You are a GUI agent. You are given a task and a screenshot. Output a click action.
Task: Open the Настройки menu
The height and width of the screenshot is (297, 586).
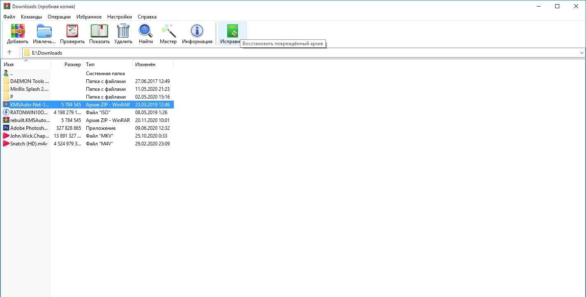coord(120,17)
